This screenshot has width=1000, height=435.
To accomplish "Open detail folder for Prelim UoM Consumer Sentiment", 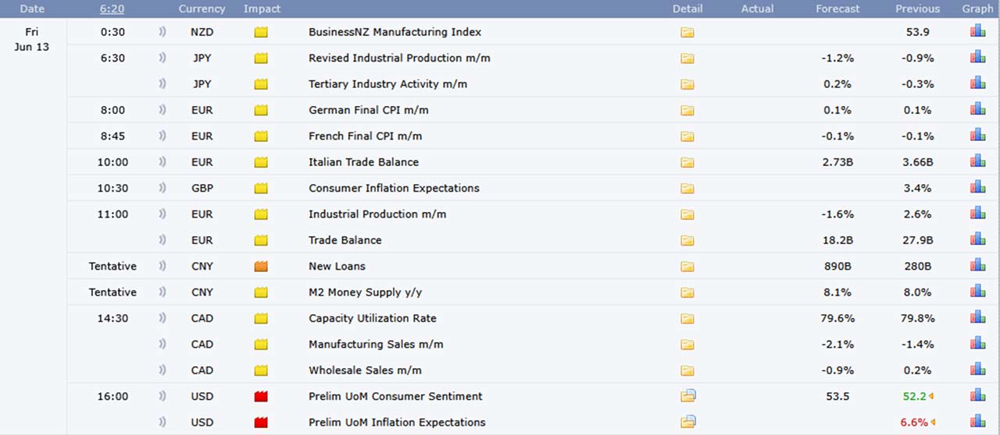I will tap(687, 396).
